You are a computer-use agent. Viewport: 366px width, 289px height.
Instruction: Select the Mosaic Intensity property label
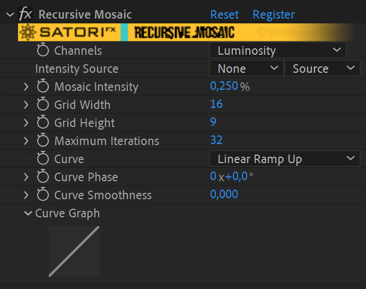coord(97,87)
